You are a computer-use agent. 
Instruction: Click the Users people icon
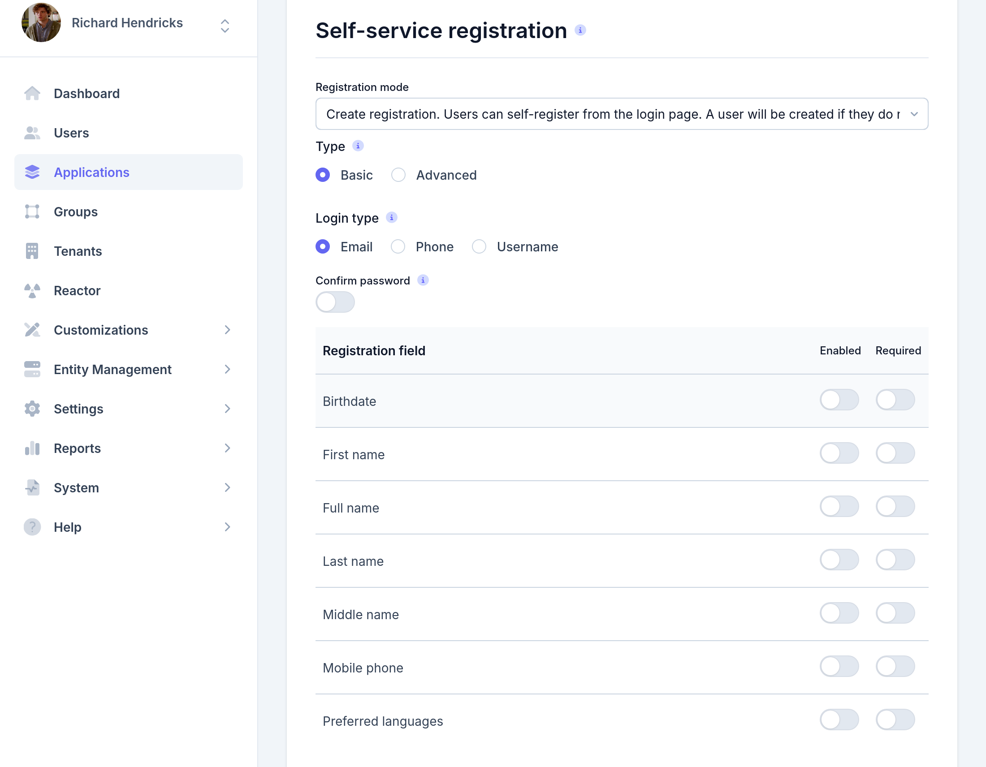pos(32,133)
